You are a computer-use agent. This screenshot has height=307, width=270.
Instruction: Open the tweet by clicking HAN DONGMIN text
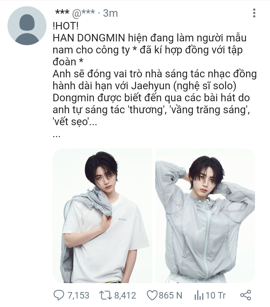tap(89, 38)
